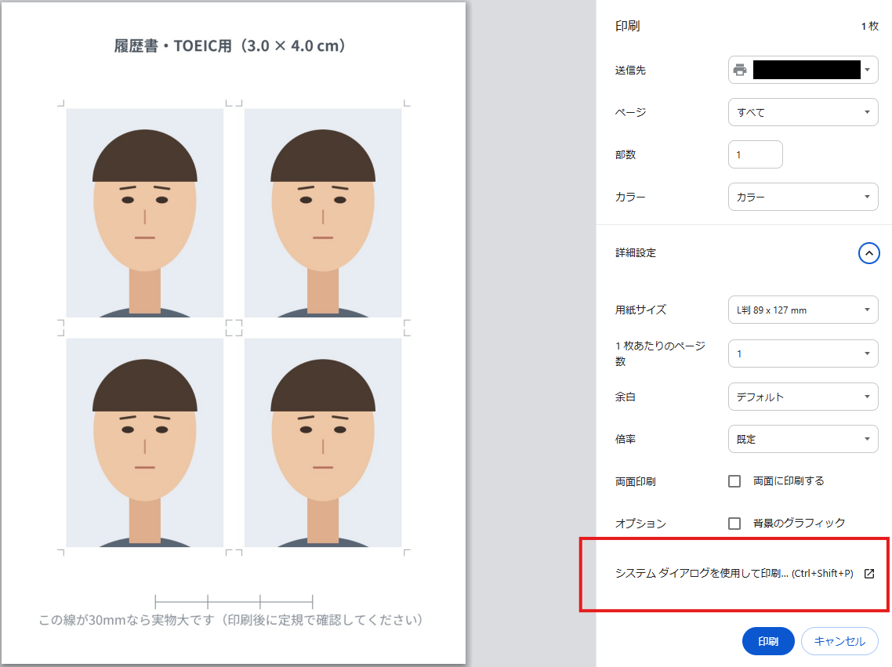Click the キャンセル button
The width and height of the screenshot is (892, 667).
pyautogui.click(x=839, y=641)
